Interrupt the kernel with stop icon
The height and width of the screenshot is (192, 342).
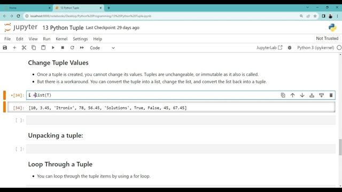click(x=63, y=47)
